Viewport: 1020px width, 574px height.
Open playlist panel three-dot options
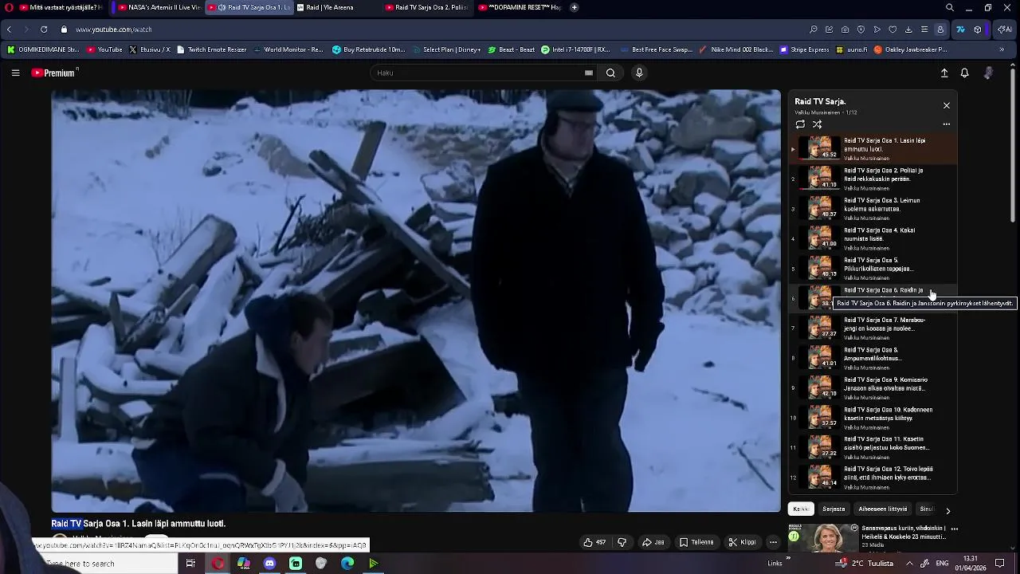pyautogui.click(x=947, y=124)
